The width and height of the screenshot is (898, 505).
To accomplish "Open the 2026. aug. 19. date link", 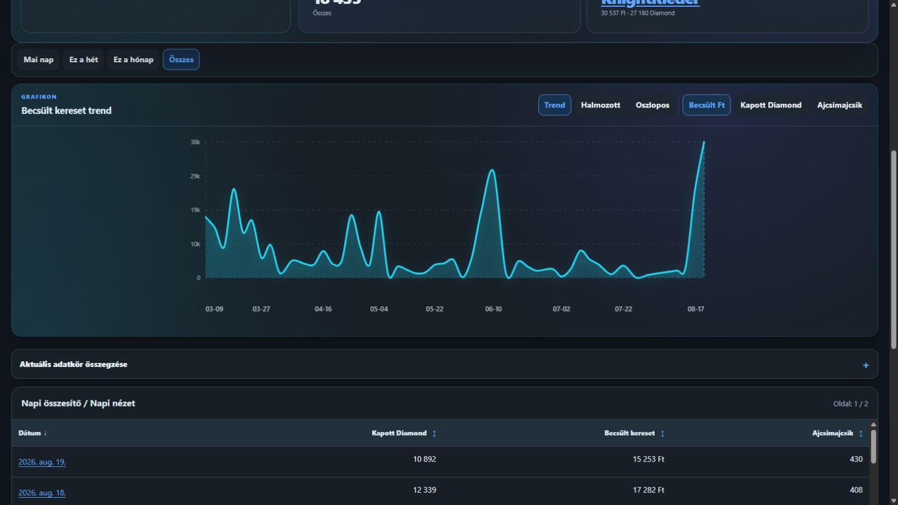I will click(x=42, y=462).
